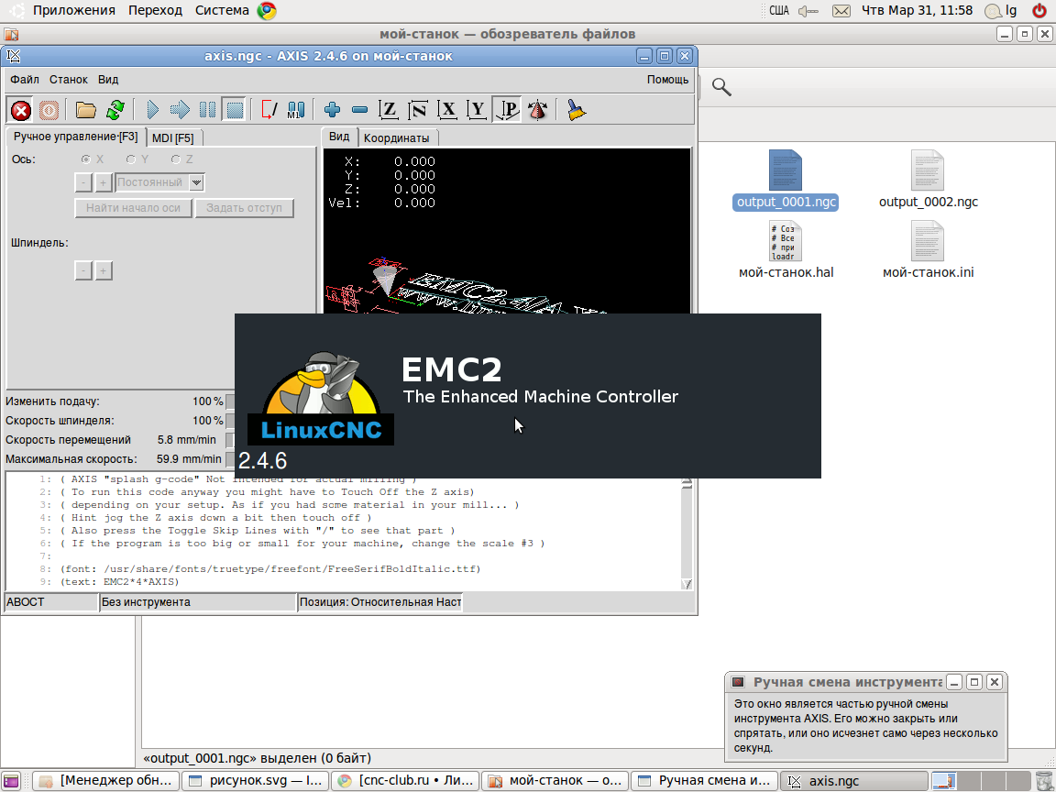The image size is (1056, 792).
Task: Select the мой-станок.ini file
Action: [928, 251]
